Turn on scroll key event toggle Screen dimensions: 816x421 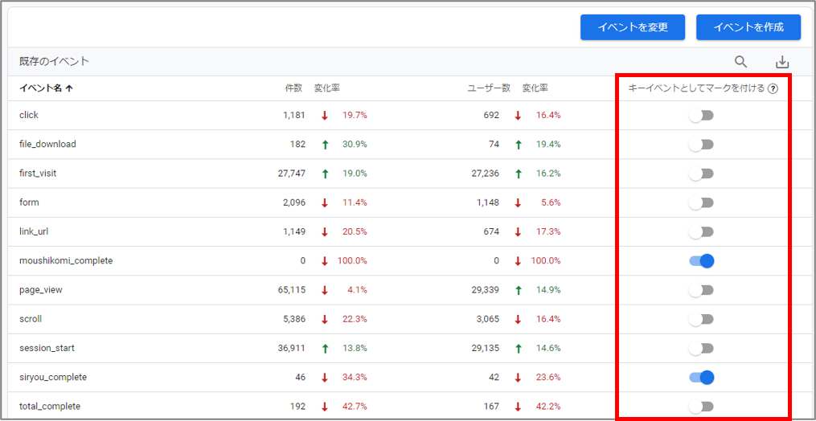point(701,319)
